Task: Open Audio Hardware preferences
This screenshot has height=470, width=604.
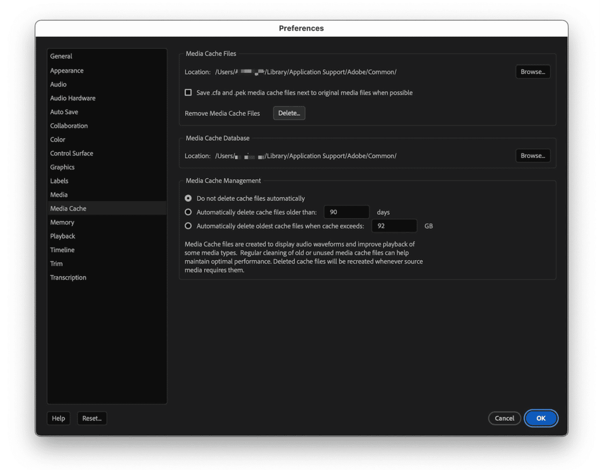Action: pos(73,98)
